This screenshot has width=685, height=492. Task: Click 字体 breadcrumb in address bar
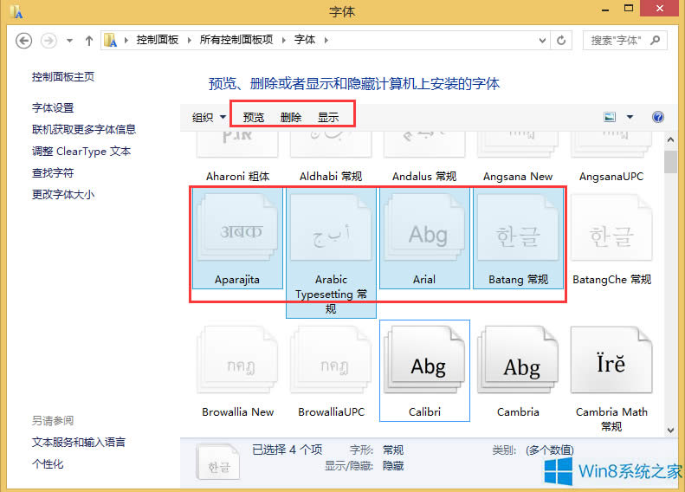tap(305, 40)
